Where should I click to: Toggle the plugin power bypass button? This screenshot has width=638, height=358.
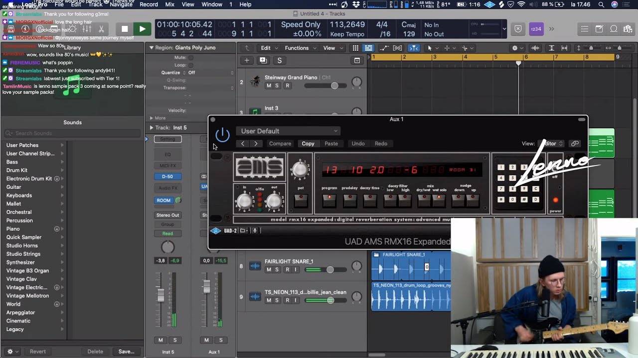[222, 134]
